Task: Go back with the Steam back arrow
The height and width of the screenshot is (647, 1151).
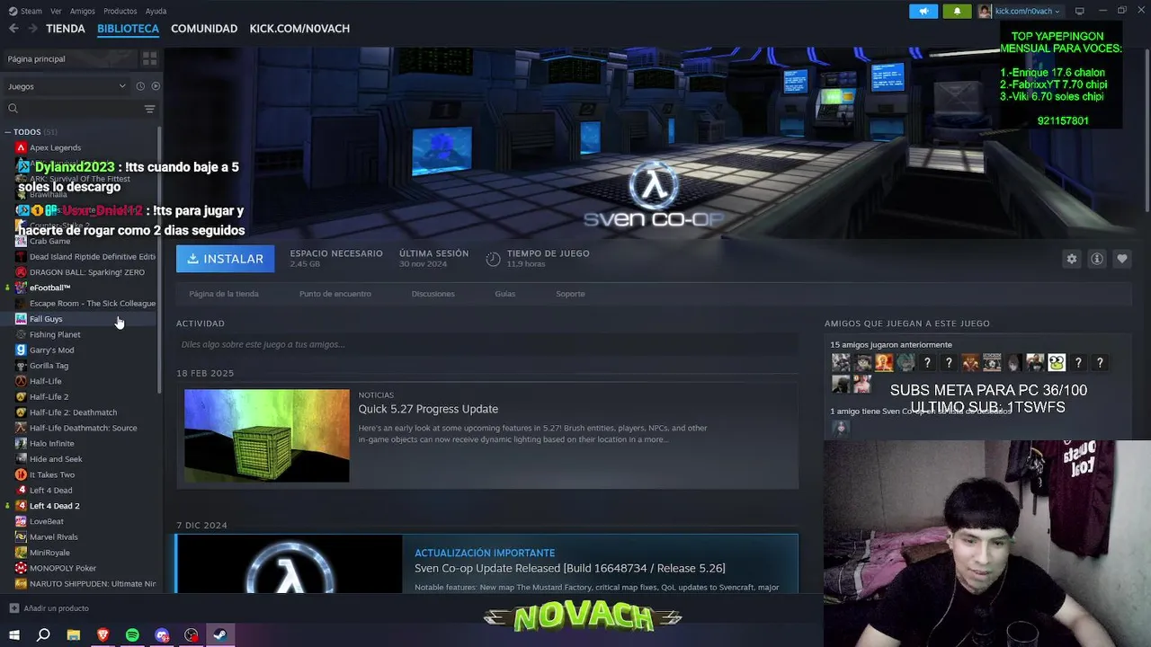Action: [13, 29]
